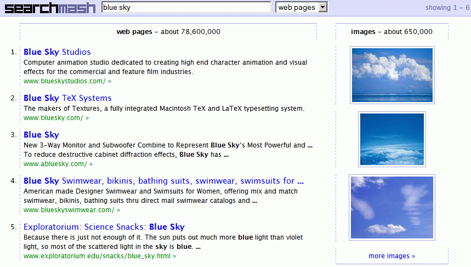Open Exploratorium Science Snacks Blue Sky result
The width and height of the screenshot is (471, 267).
104,227
